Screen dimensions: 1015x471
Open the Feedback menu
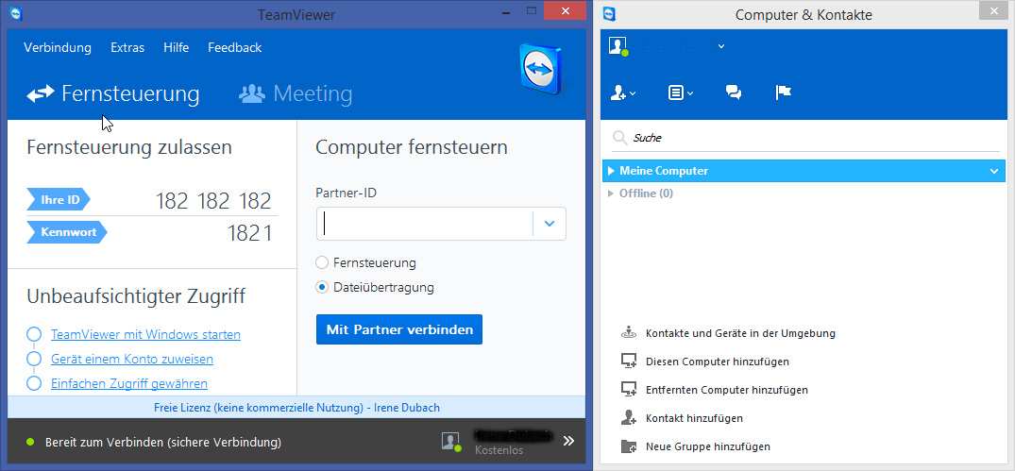coord(234,47)
